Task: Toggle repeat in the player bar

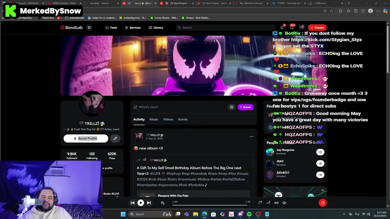Action: [260, 203]
